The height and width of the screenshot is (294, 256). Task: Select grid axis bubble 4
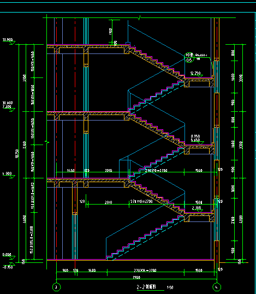point(217,287)
